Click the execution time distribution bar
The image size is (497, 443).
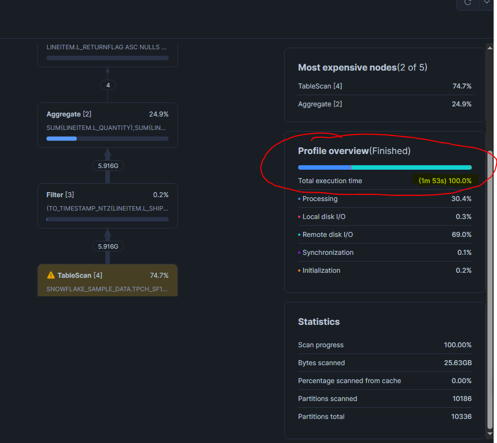pyautogui.click(x=385, y=167)
